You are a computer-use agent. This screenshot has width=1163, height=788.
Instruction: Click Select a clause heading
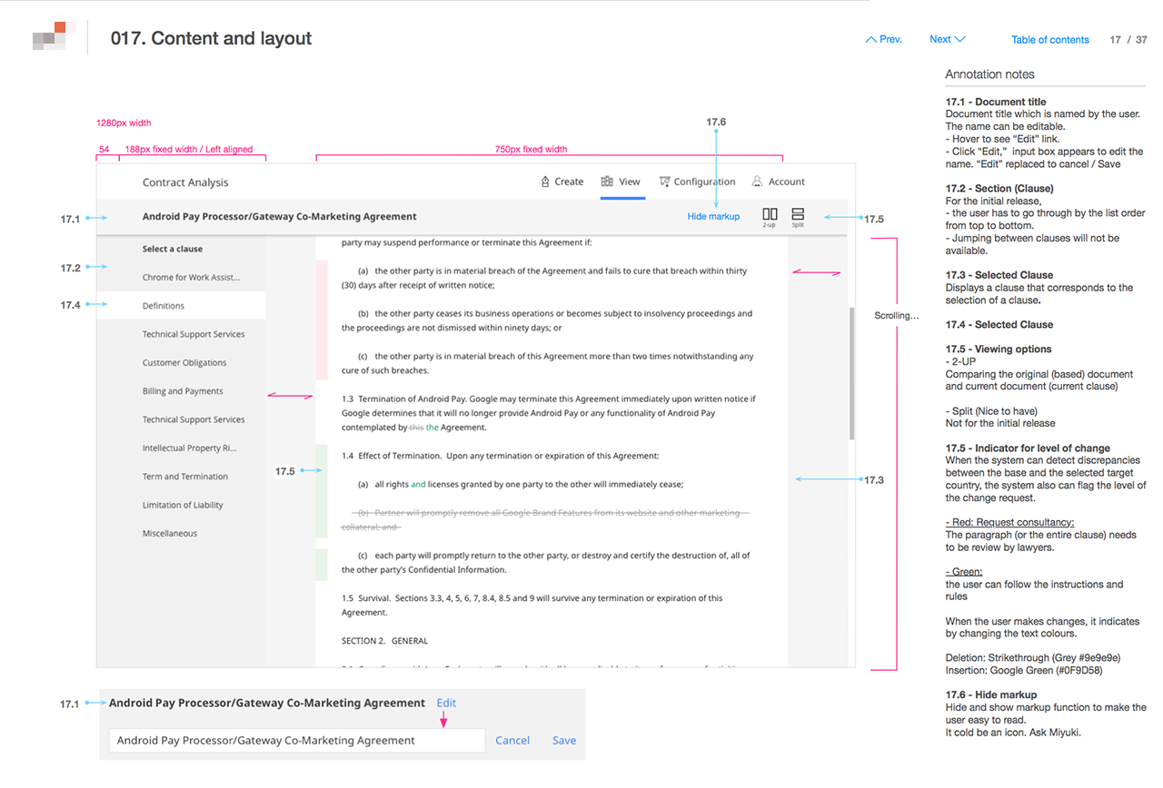coord(173,249)
